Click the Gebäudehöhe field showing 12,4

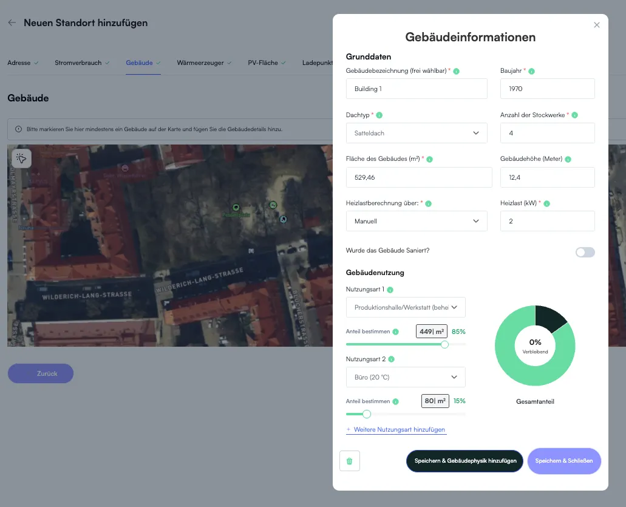pyautogui.click(x=547, y=177)
